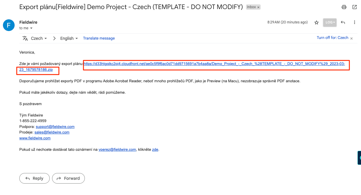
Task: Open the Czech source language dropdown
Action: (x=39, y=38)
